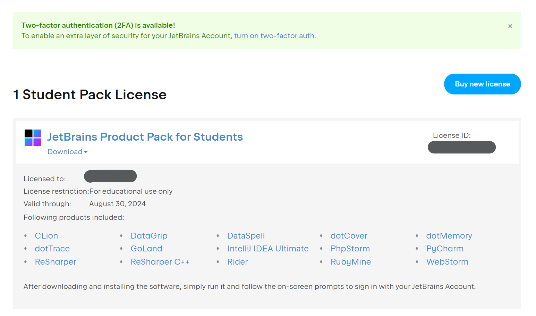The width and height of the screenshot is (536, 316).
Task: Select the GoLand product link
Action: tap(146, 249)
